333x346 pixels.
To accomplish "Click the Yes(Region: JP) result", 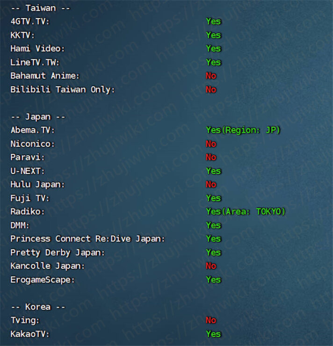I will click(x=243, y=130).
